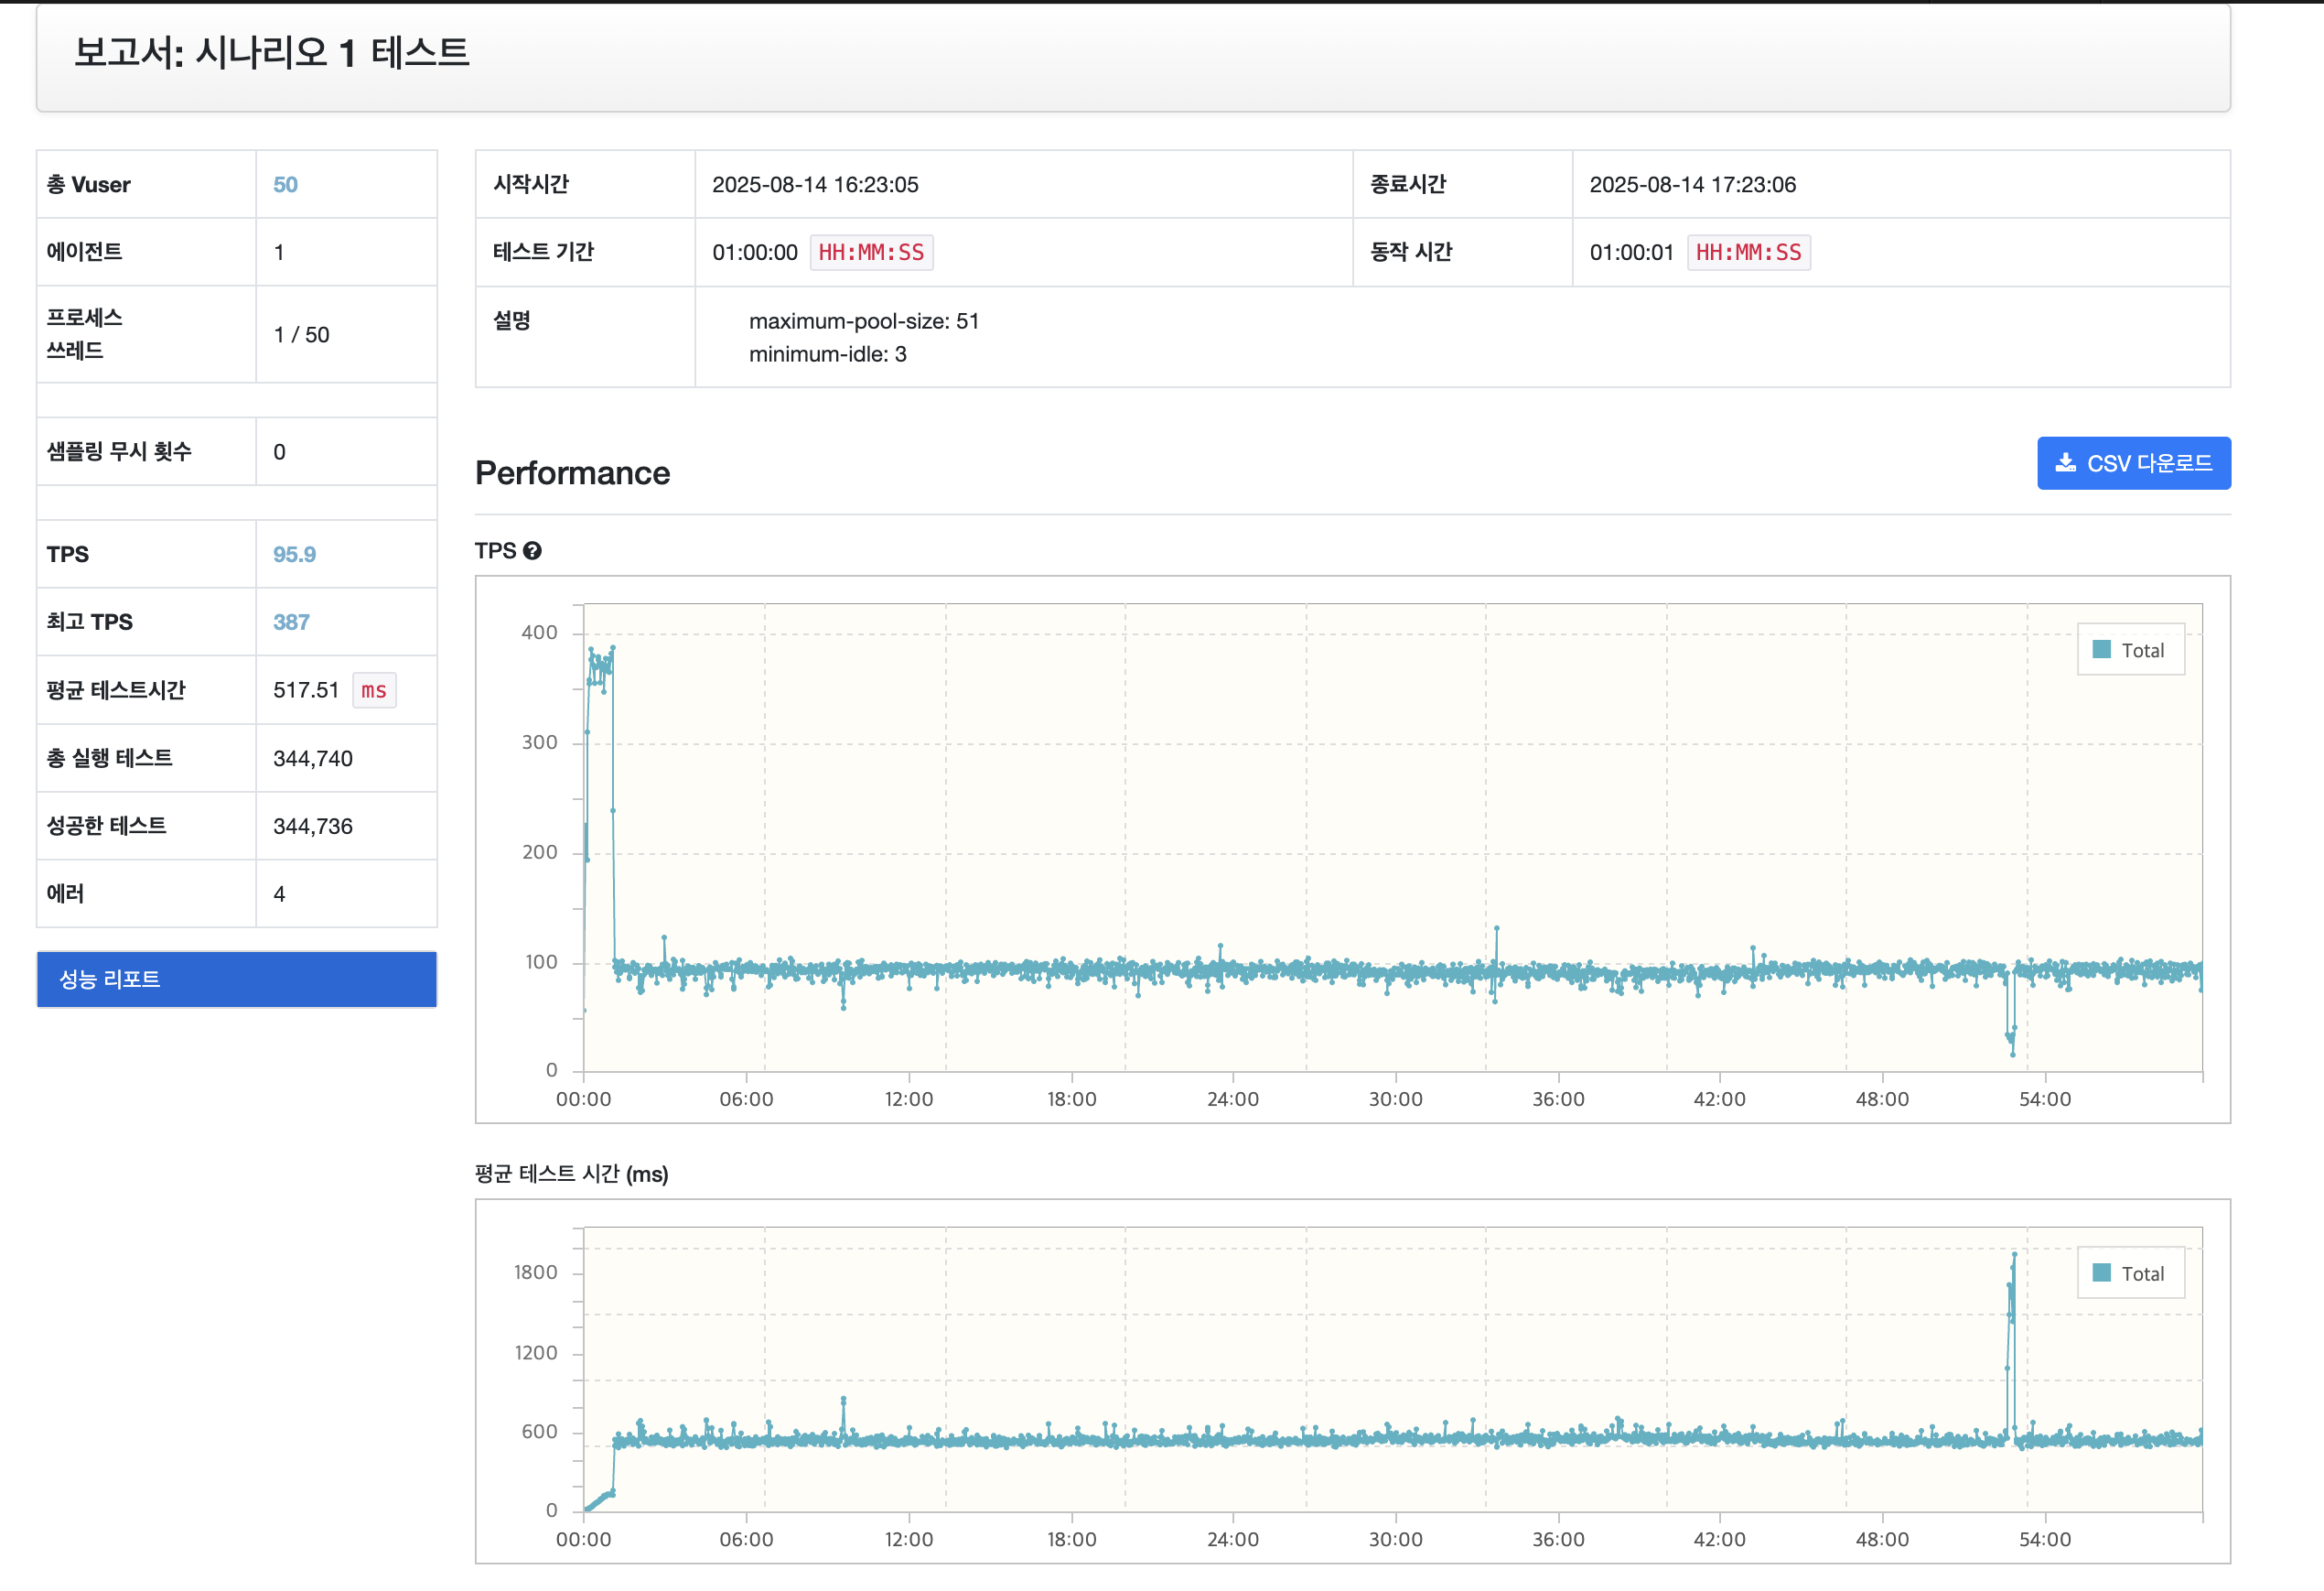Click the 에러 row label
This screenshot has height=1591, width=2324.
(65, 893)
